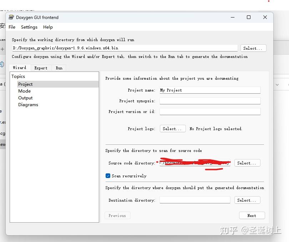289x242 pixels.
Task: Open the File menu
Action: coord(12,27)
